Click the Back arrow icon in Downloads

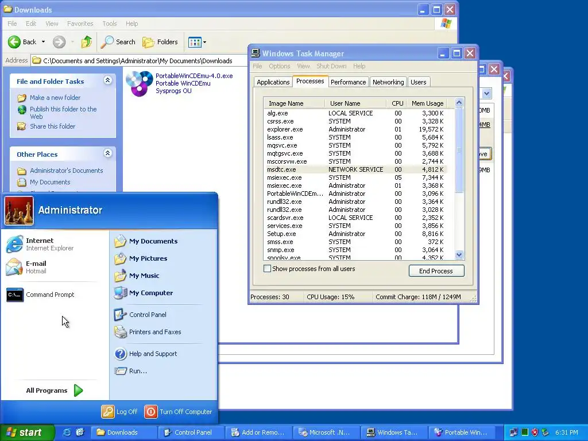14,42
